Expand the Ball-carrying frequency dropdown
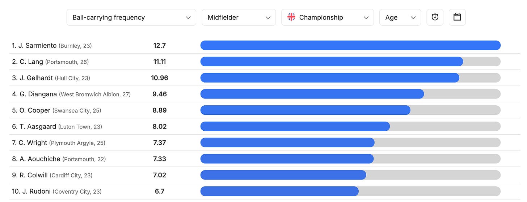 (131, 17)
